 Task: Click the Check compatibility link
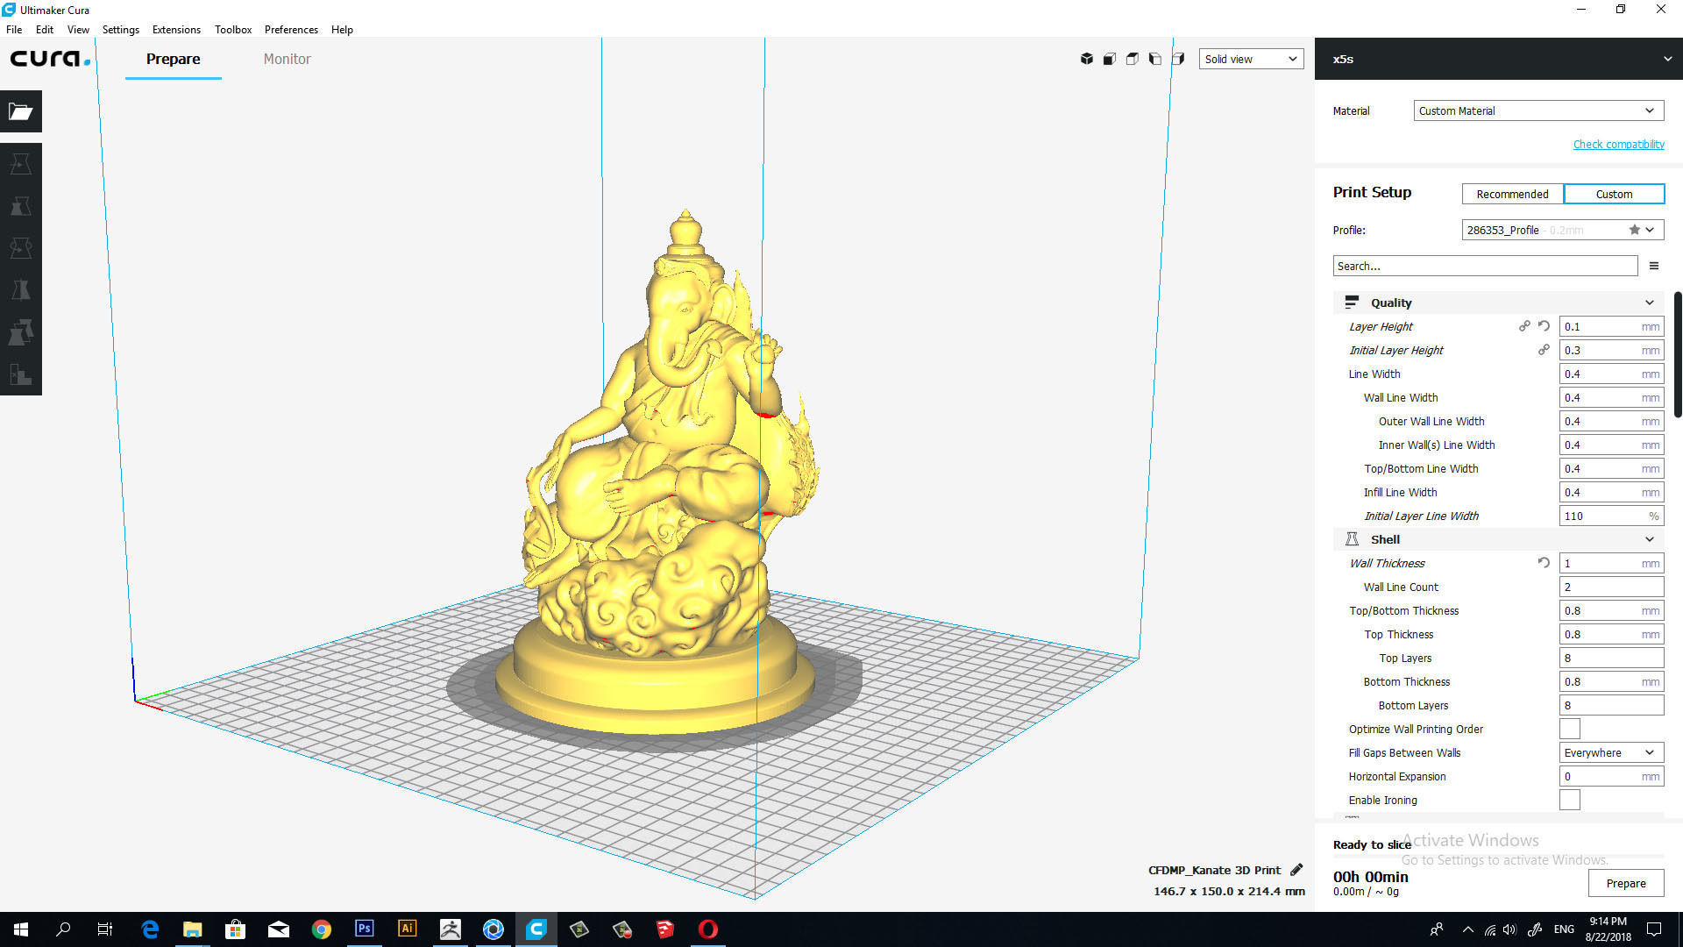[1618, 144]
